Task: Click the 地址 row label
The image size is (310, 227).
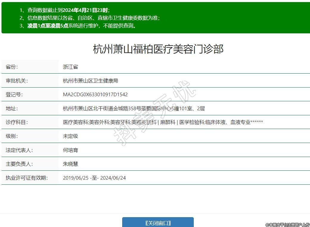Action: [12, 108]
